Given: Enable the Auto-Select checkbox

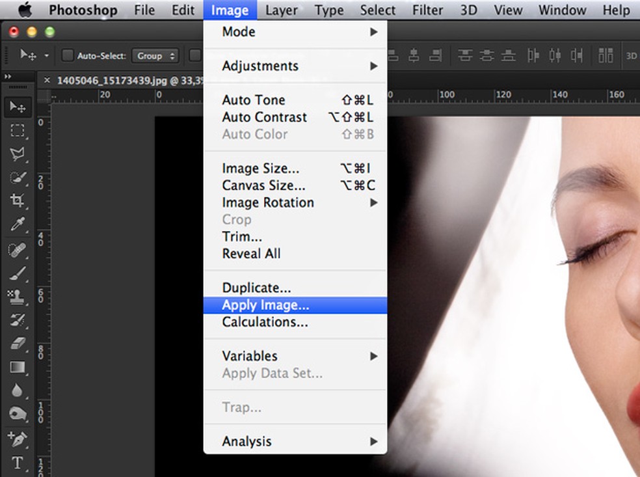Looking at the screenshot, I should click(68, 56).
